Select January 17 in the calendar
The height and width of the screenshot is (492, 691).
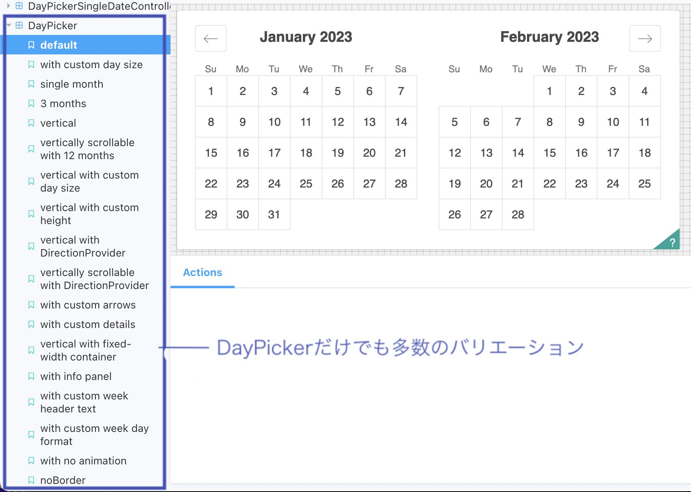point(274,153)
